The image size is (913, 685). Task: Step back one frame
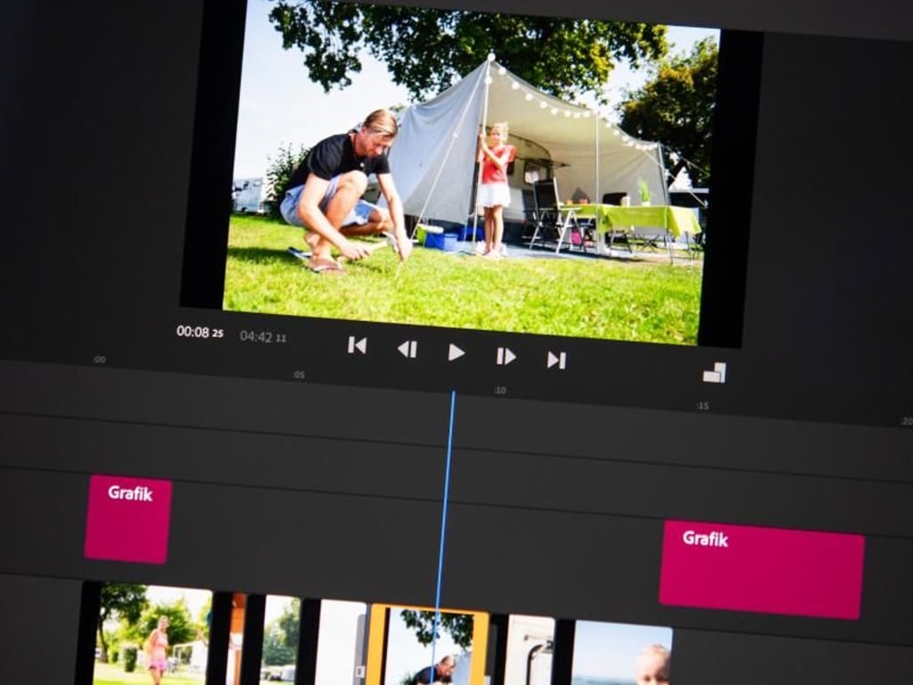tap(407, 350)
